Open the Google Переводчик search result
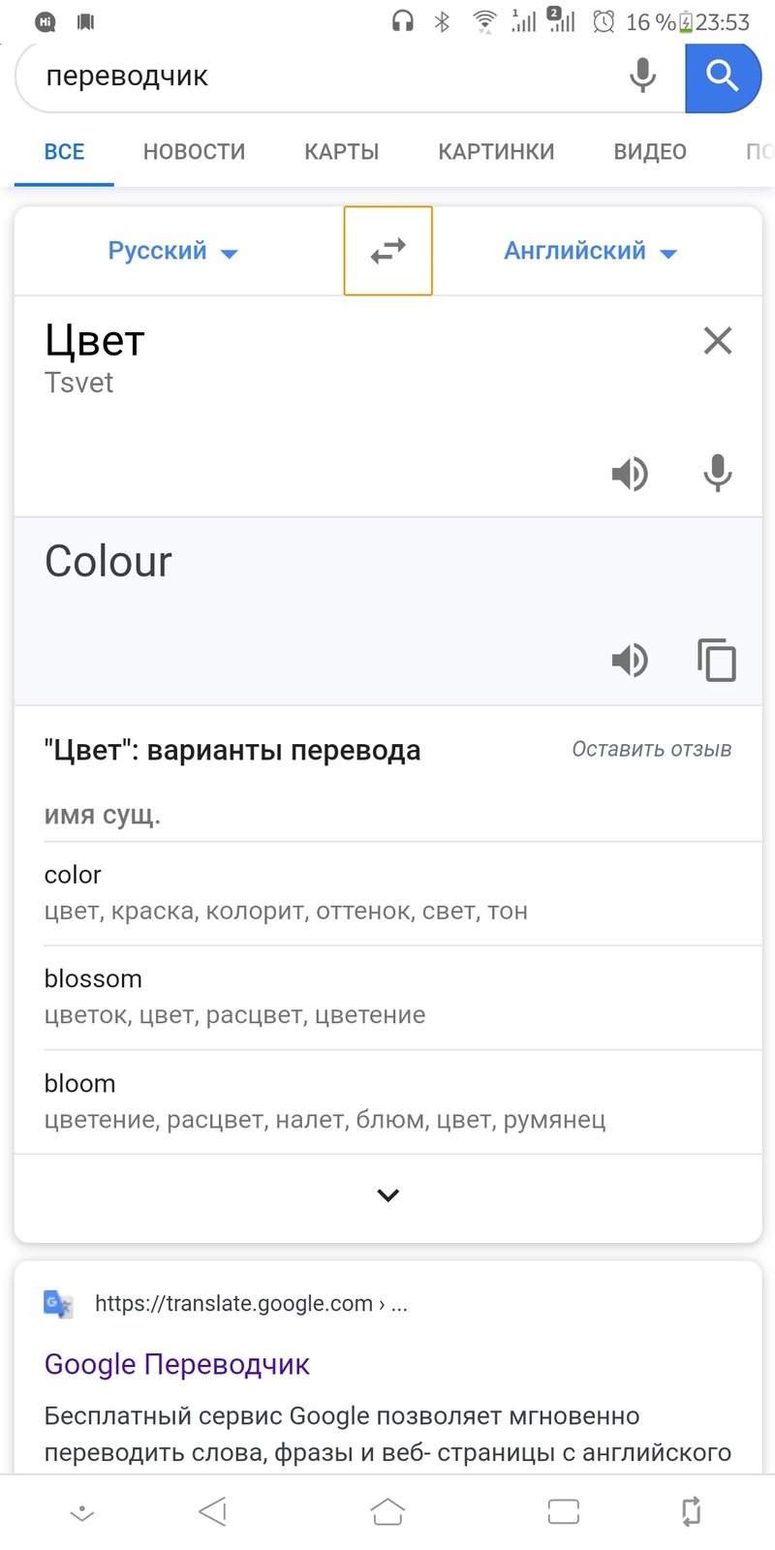Viewport: 775px width, 1550px height. click(176, 1364)
